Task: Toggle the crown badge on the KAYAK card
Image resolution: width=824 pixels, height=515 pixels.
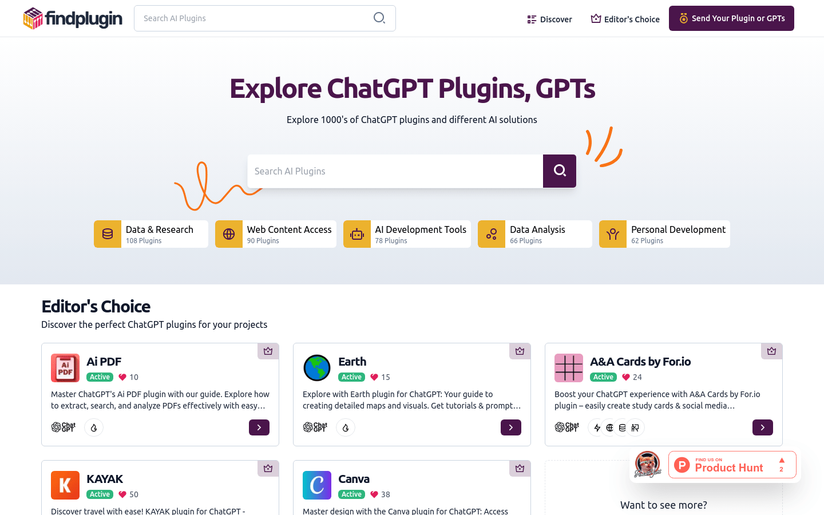Action: [268, 468]
